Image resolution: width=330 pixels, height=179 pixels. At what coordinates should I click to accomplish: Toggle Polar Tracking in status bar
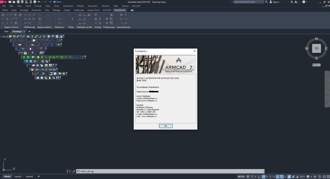click(263, 177)
